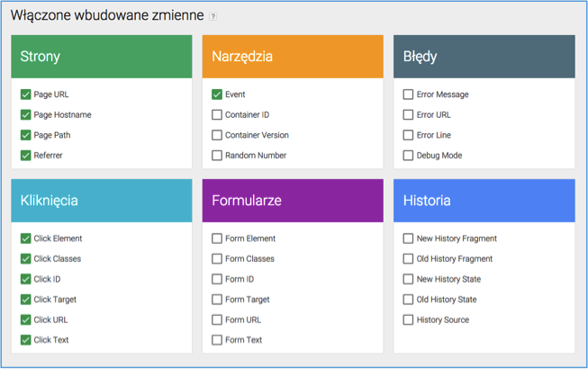Check the Form ID checkbox

pos(217,279)
